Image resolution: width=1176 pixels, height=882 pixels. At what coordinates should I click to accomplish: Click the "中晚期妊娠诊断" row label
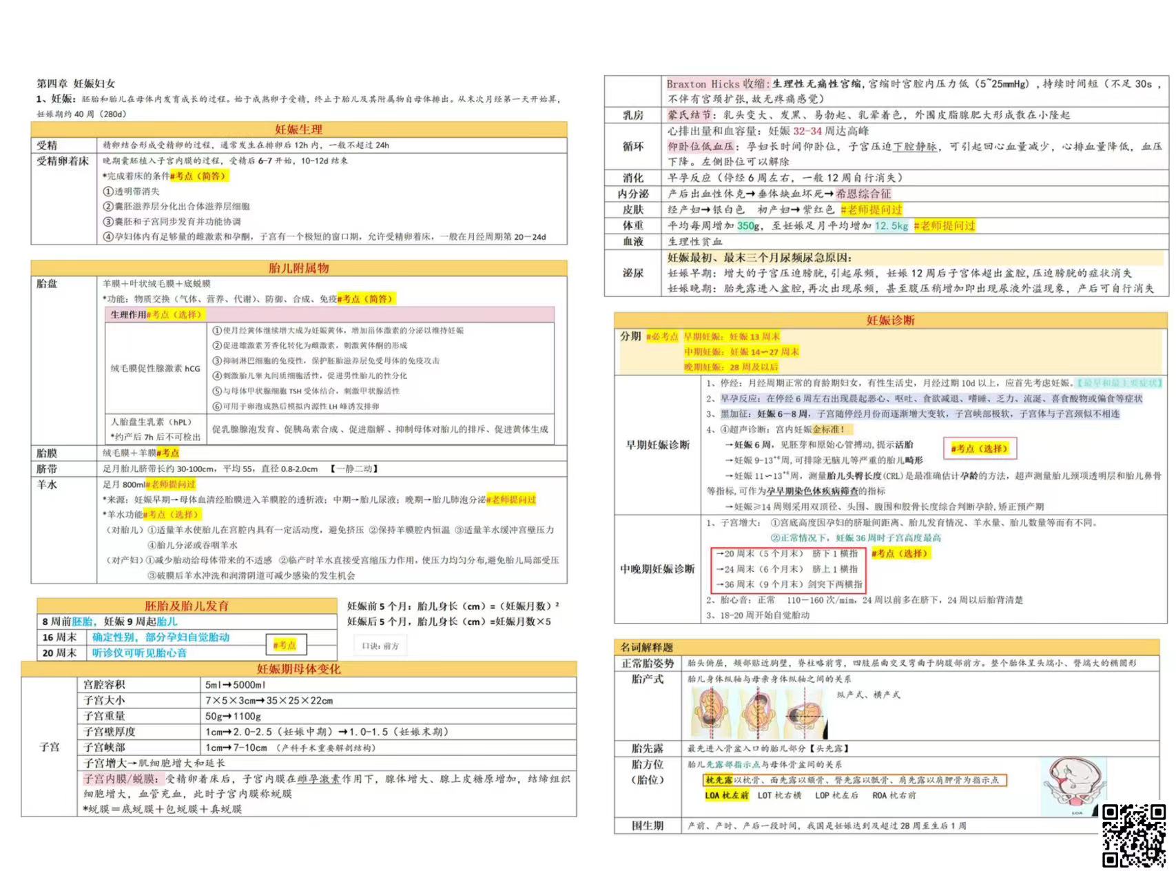tap(657, 568)
